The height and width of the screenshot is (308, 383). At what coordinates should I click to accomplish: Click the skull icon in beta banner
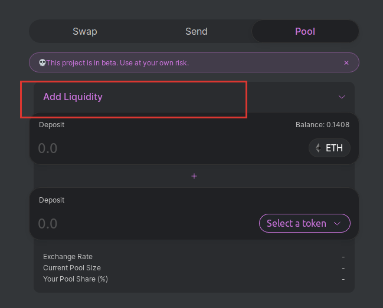pyautogui.click(x=42, y=63)
